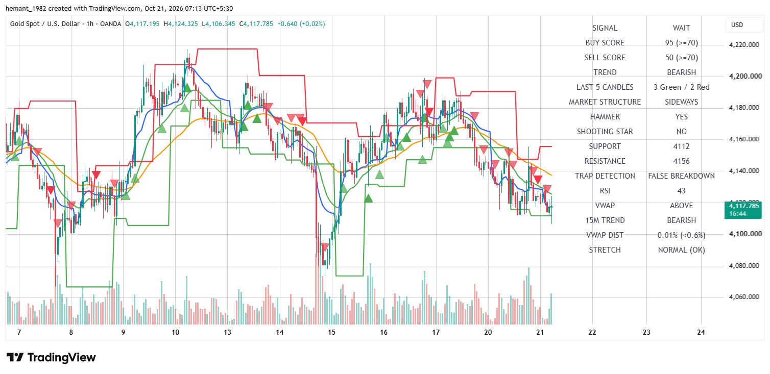Click the high value H4,124.325
The height and width of the screenshot is (374, 770).
click(181, 23)
